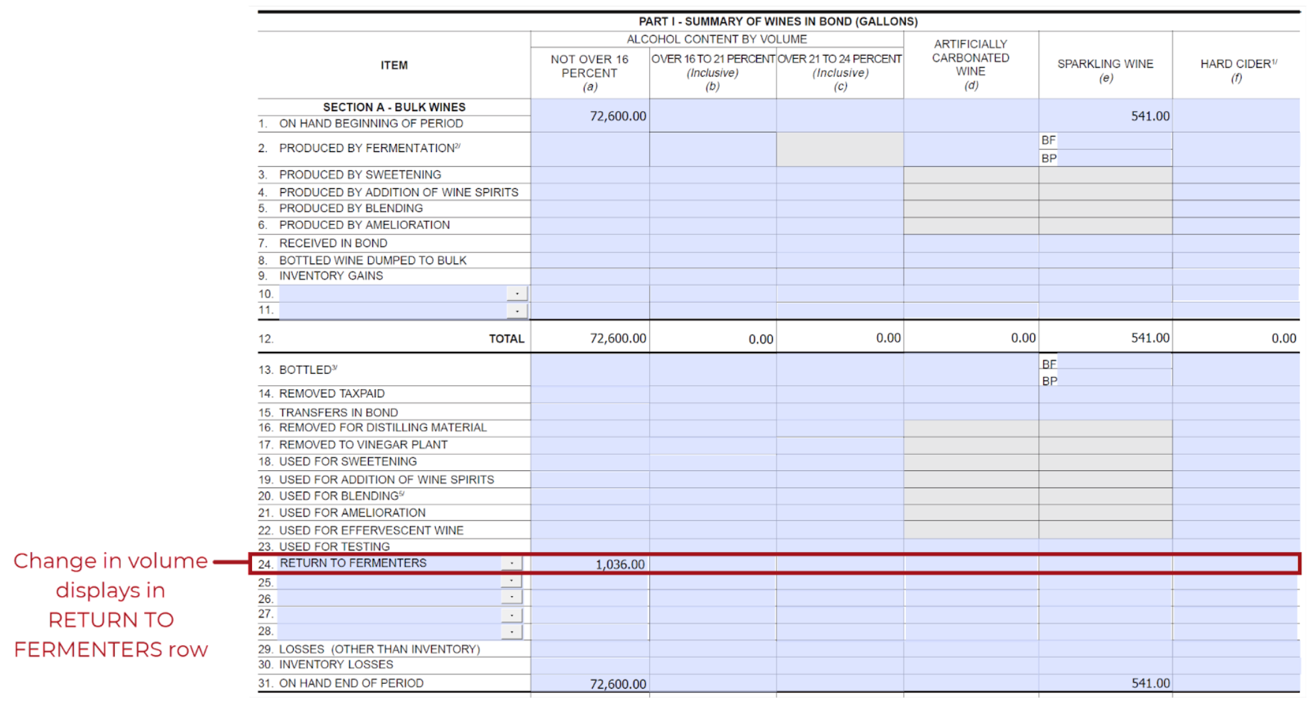Click BOTTLED WINE DUMPED TO BULK label
This screenshot has height=706, width=1311.
(373, 261)
